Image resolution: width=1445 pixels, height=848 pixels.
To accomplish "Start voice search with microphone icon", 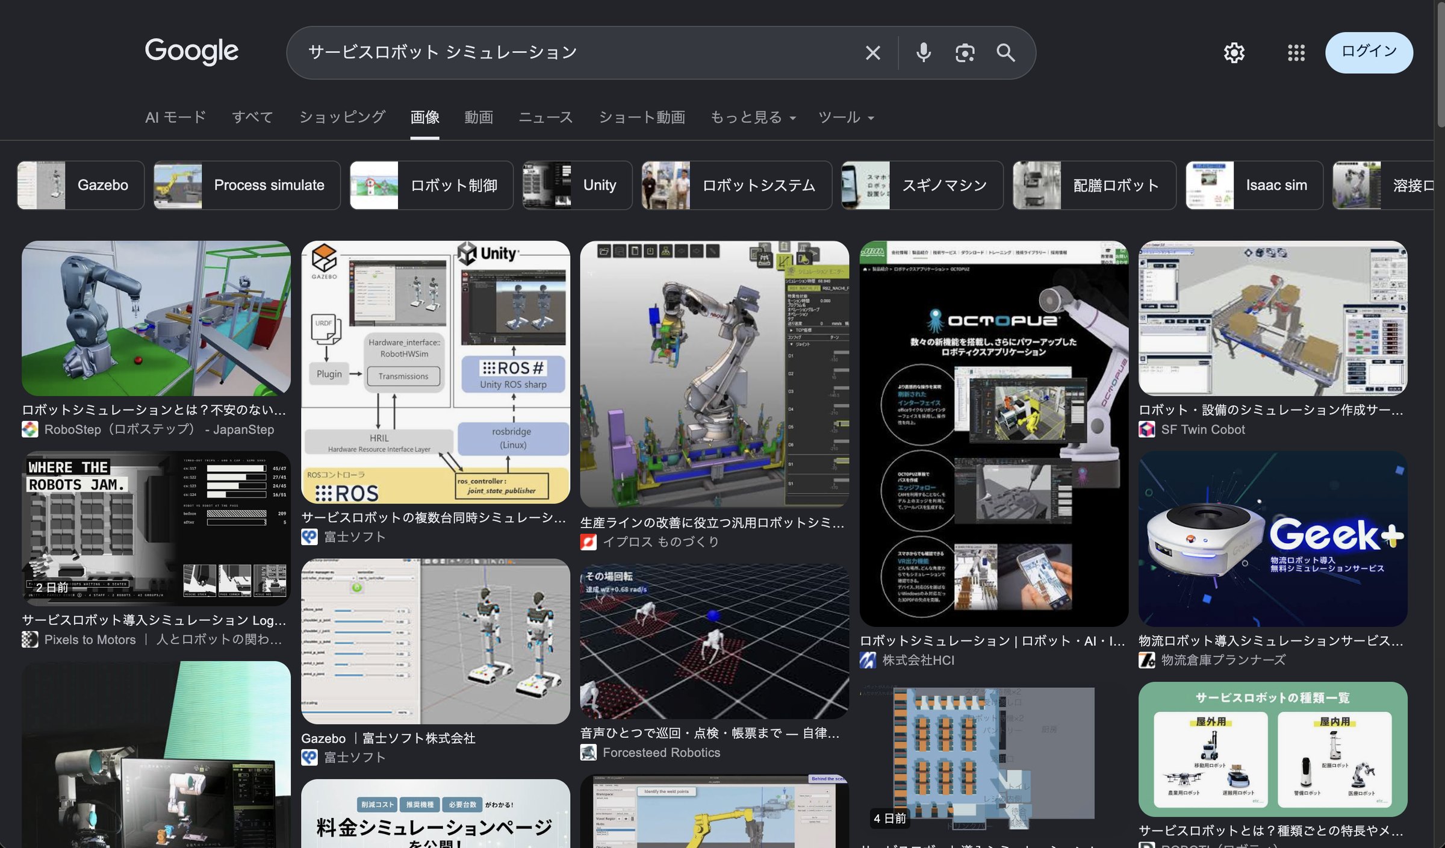I will pyautogui.click(x=923, y=53).
